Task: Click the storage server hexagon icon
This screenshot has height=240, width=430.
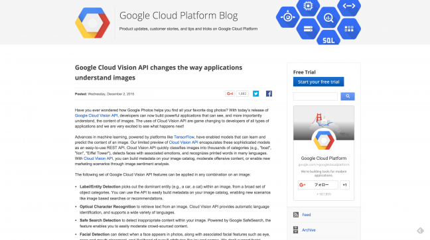Action: (308, 29)
